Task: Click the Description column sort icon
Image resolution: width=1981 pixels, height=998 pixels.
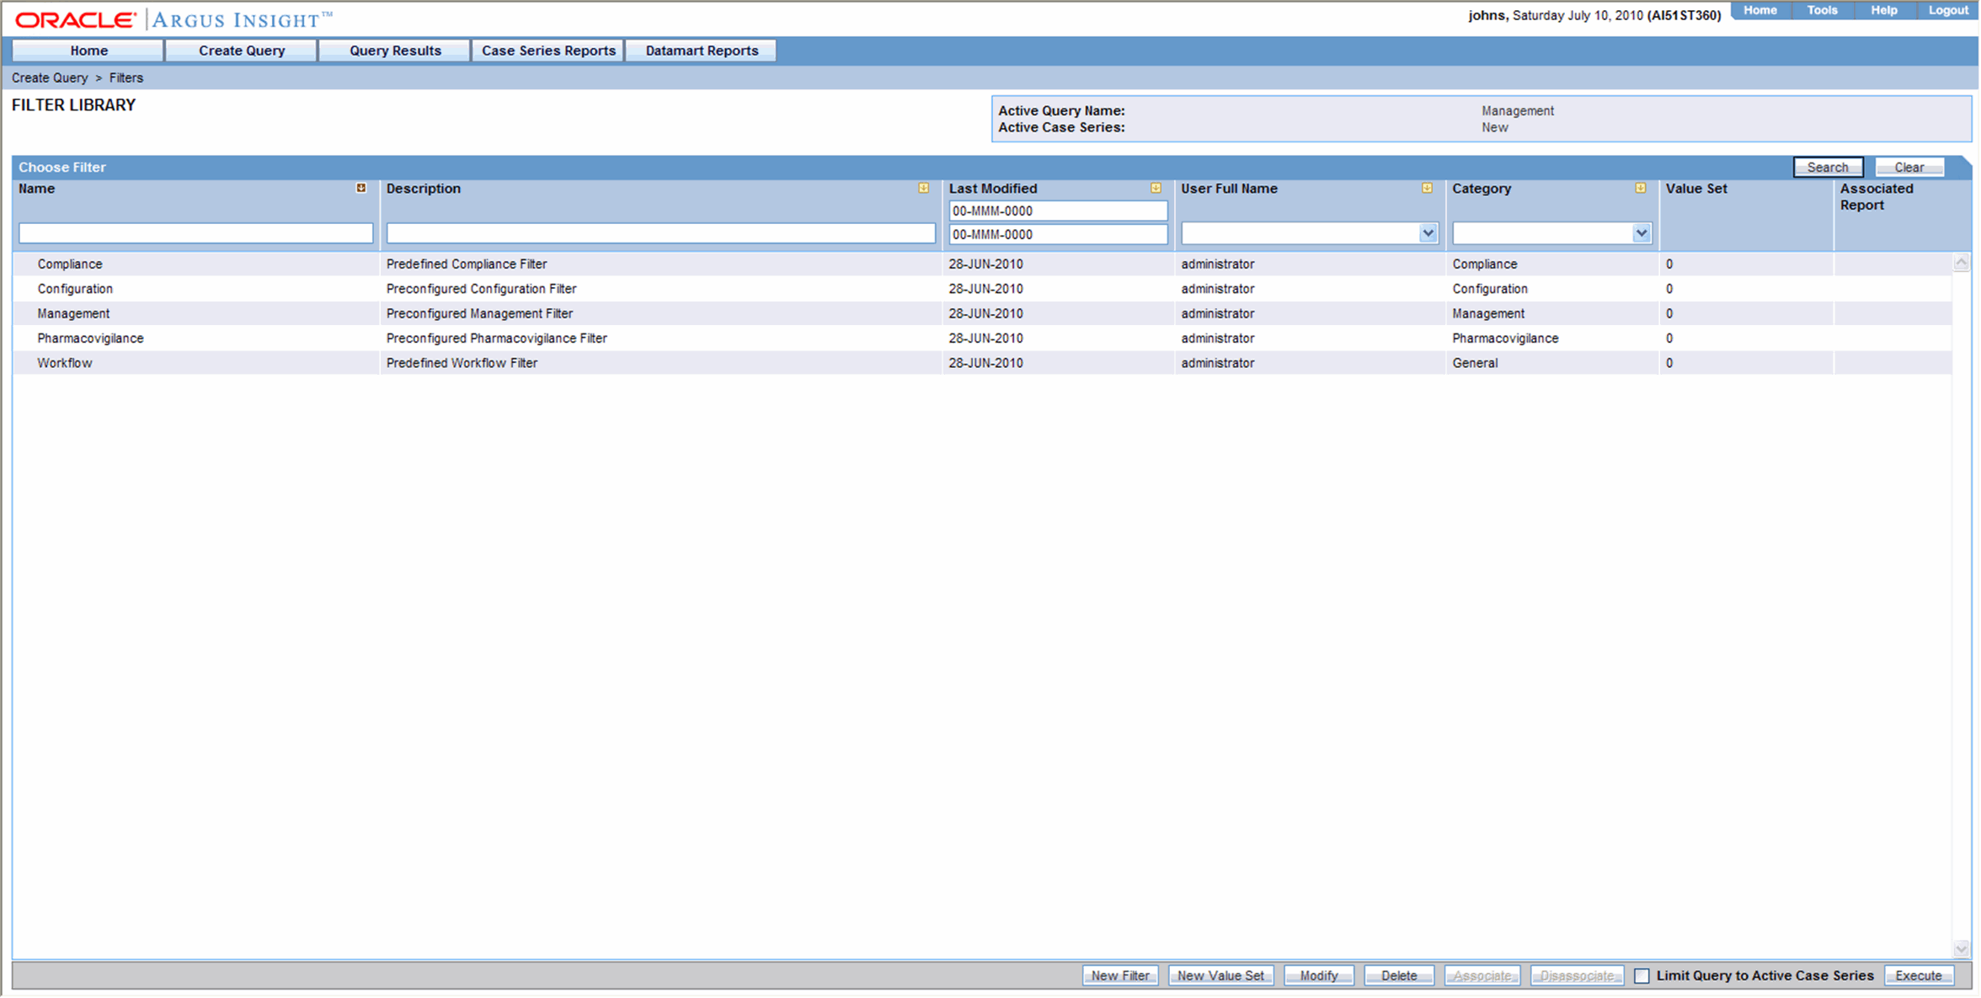Action: pyautogui.click(x=924, y=189)
